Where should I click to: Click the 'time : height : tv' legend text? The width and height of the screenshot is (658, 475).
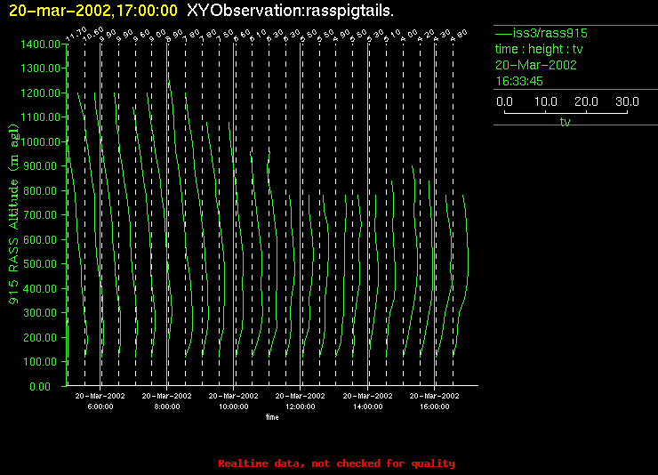coord(540,49)
